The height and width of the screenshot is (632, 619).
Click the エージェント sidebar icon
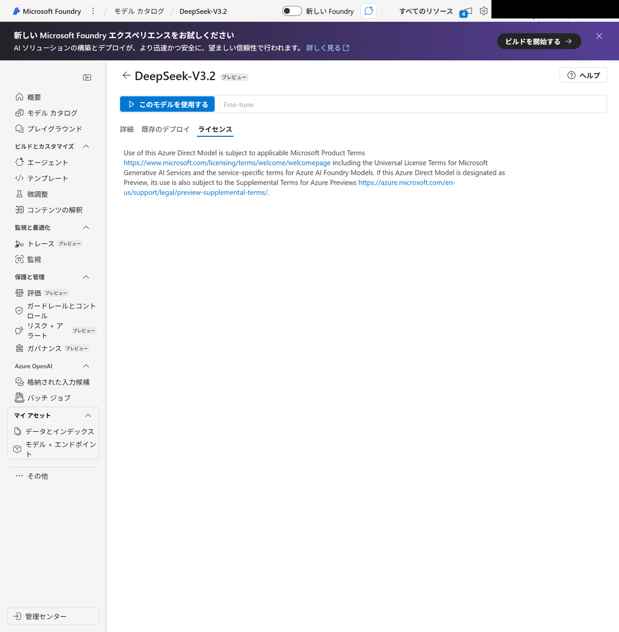click(19, 162)
